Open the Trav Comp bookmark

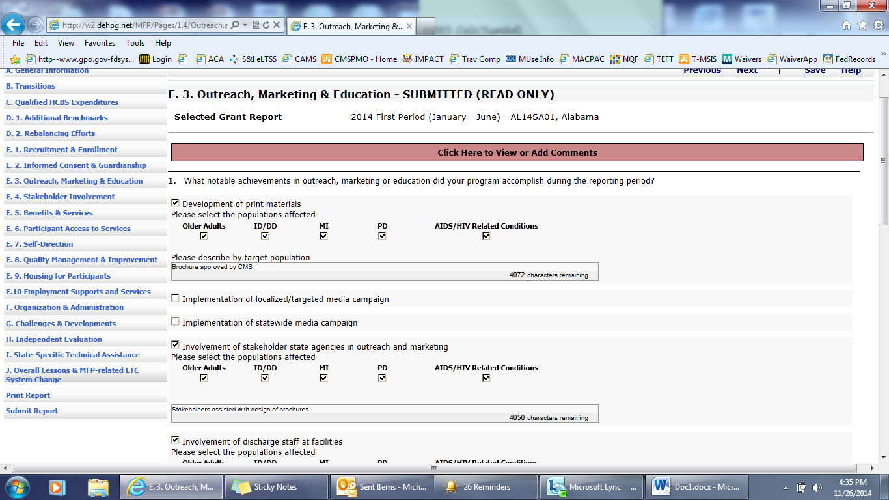475,59
